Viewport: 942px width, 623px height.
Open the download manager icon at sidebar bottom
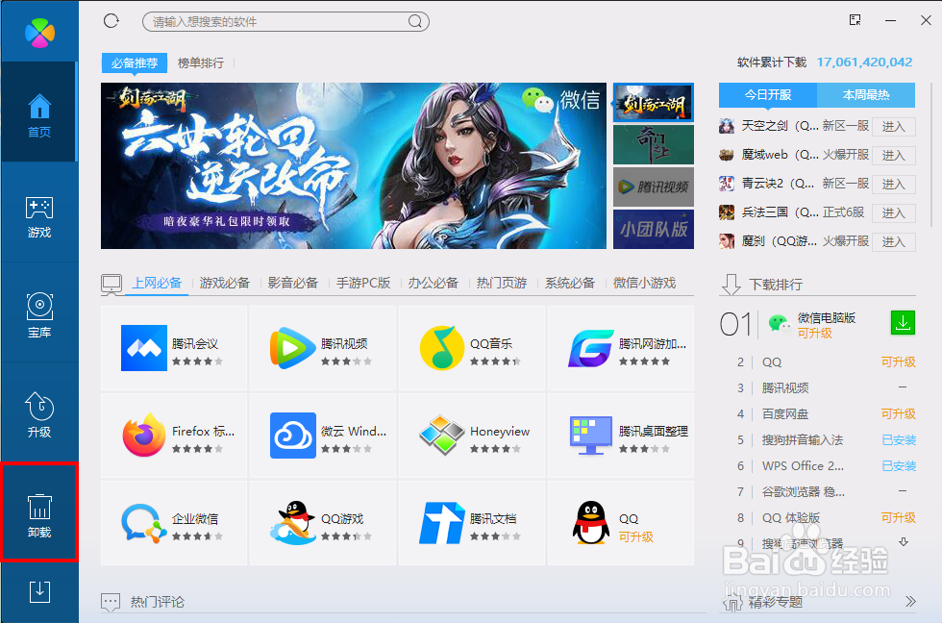[x=38, y=592]
